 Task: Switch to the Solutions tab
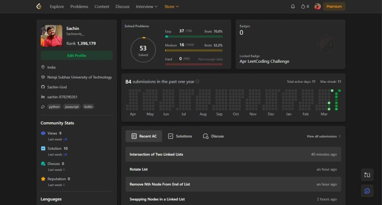coord(180,136)
